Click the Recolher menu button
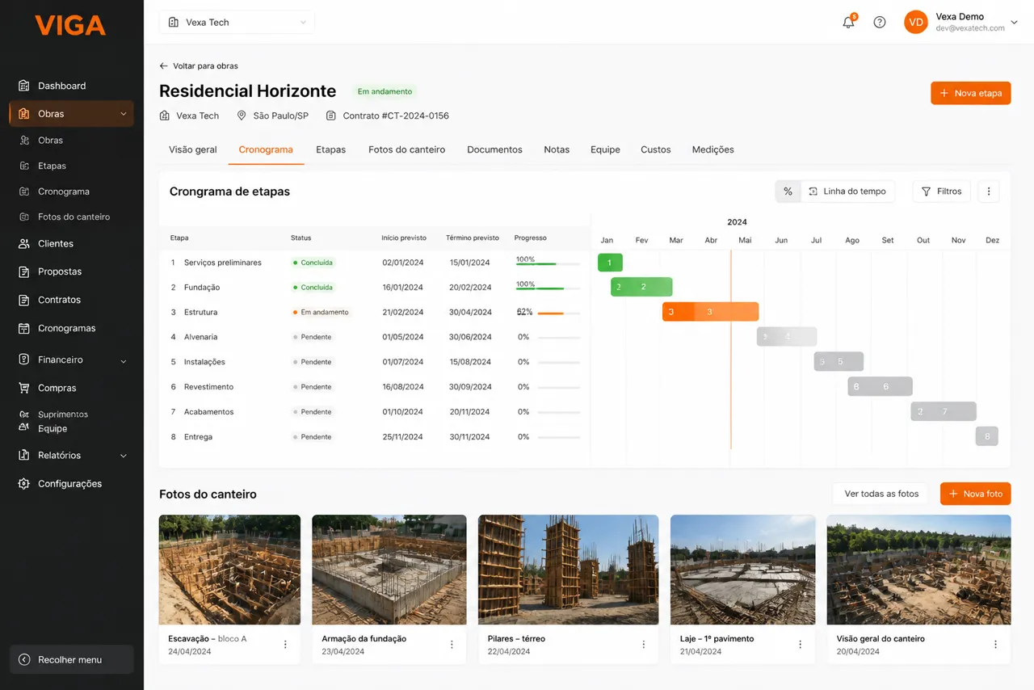1034x690 pixels. [x=71, y=660]
